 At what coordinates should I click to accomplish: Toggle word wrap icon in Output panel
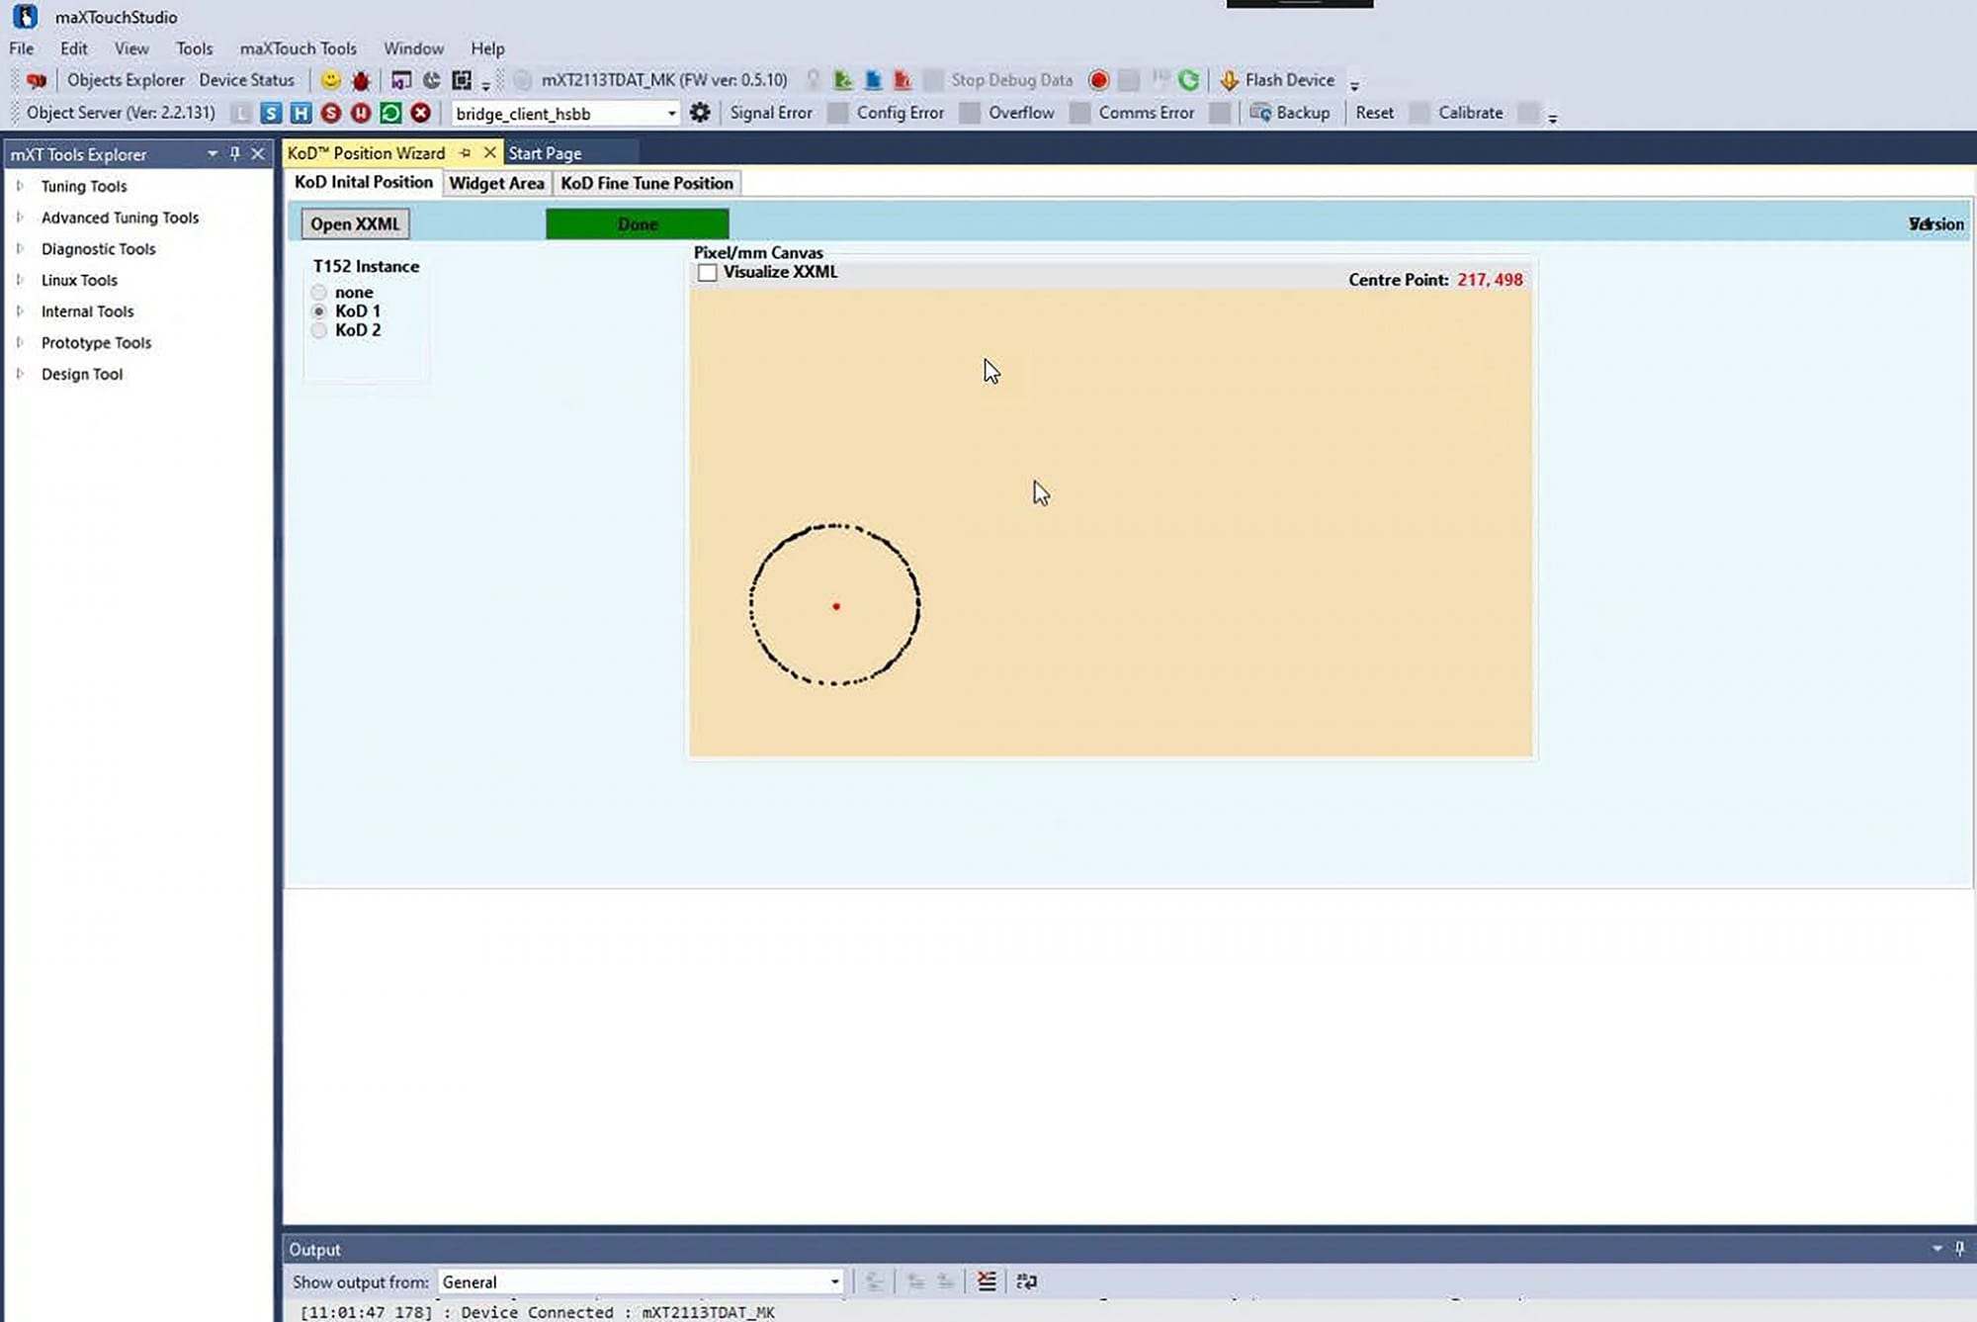coord(1026,1281)
